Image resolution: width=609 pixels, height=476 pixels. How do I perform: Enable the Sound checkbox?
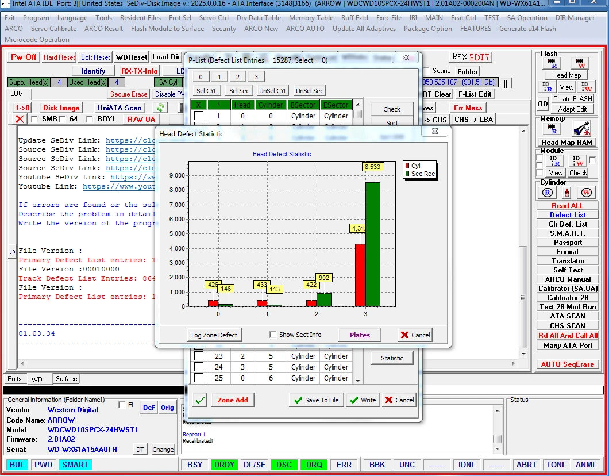click(426, 71)
